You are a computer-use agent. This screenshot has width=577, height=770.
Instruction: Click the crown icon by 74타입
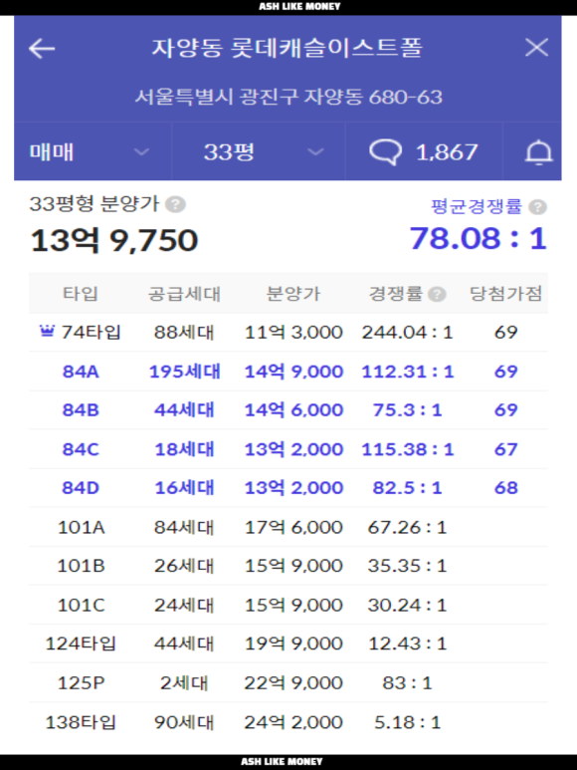pyautogui.click(x=47, y=332)
